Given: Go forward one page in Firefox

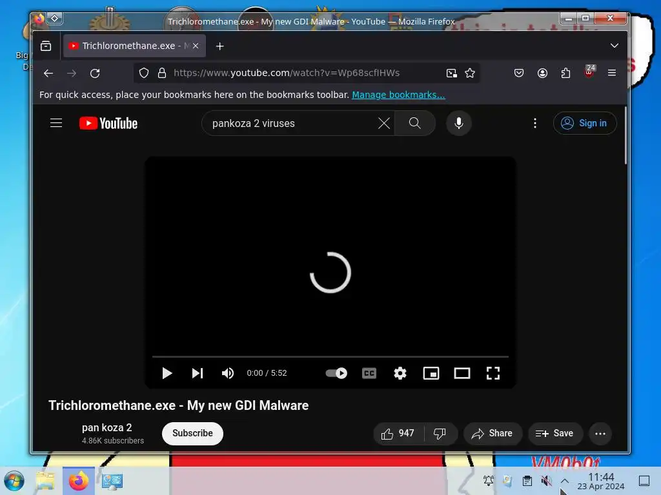Looking at the screenshot, I should (72, 73).
